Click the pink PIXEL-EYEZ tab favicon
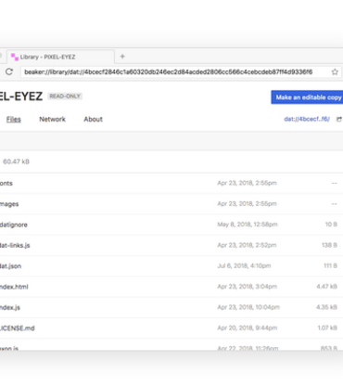Image resolution: width=343 pixels, height=386 pixels. (x=15, y=57)
